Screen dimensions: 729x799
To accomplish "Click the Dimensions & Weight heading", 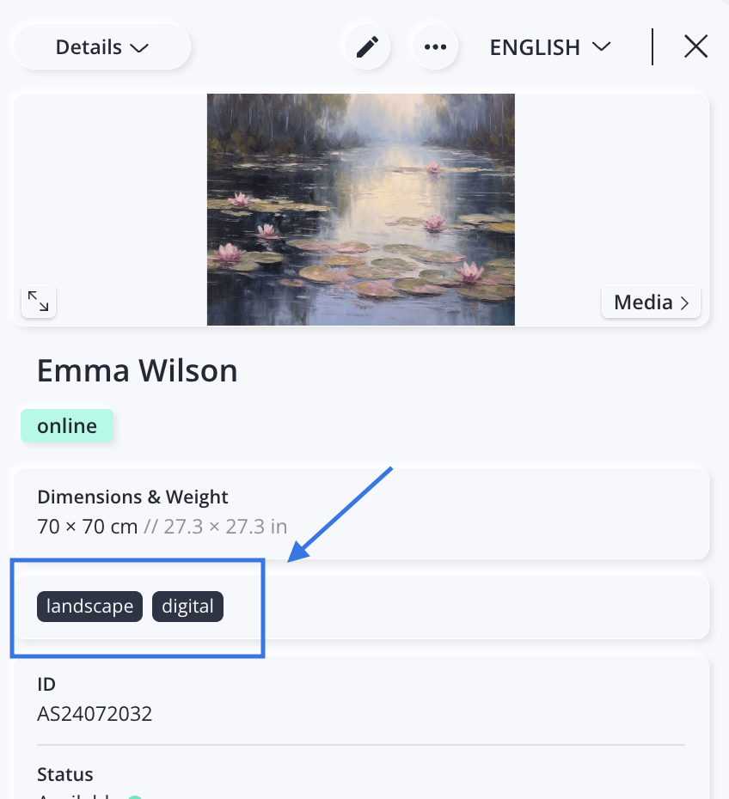I will 132,497.
